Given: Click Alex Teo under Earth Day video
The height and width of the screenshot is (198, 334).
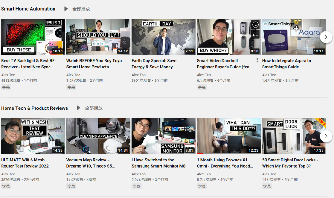Looking at the screenshot, I should [x=139, y=75].
